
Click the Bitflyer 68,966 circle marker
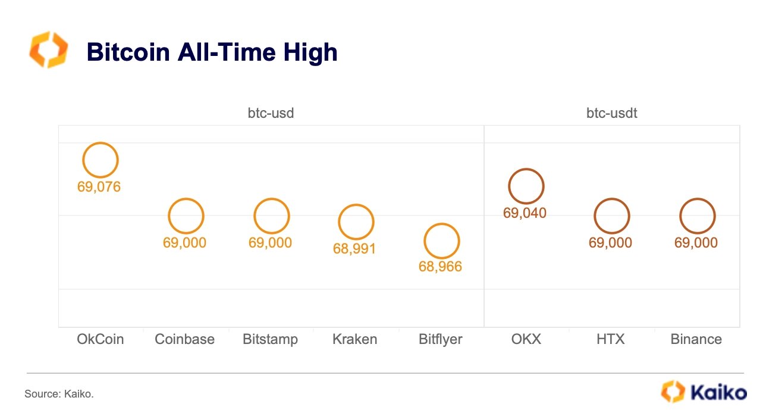442,241
